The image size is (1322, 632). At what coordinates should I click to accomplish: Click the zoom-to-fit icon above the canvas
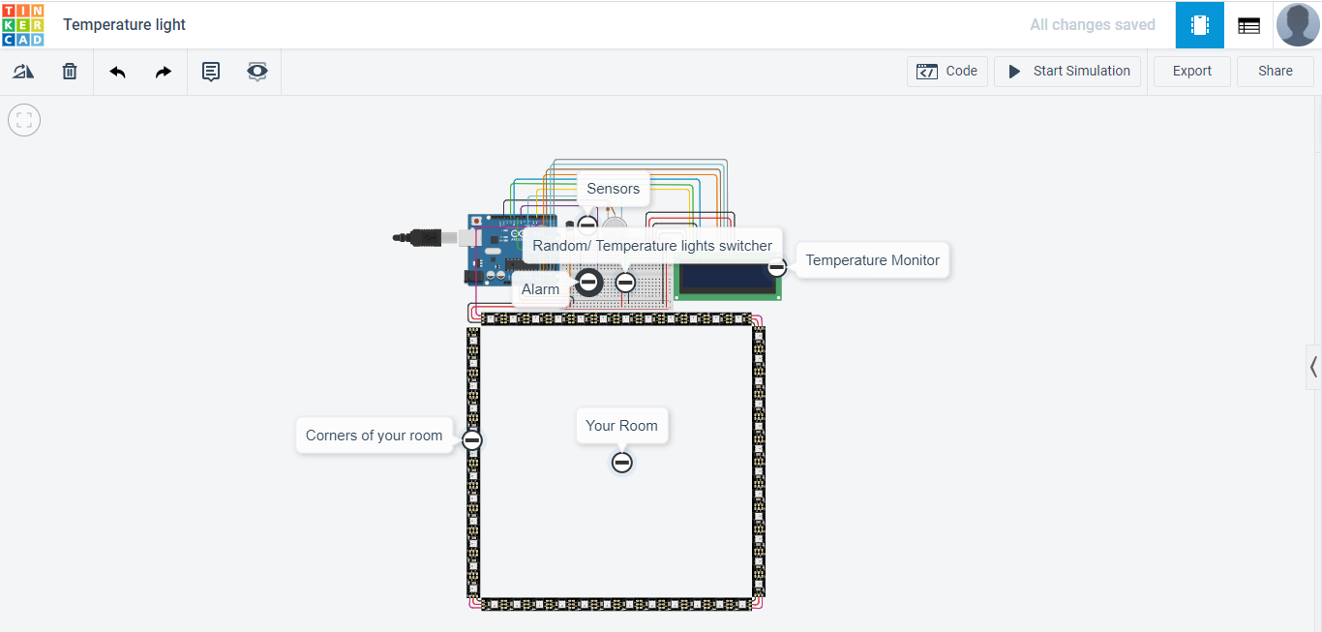pyautogui.click(x=23, y=119)
